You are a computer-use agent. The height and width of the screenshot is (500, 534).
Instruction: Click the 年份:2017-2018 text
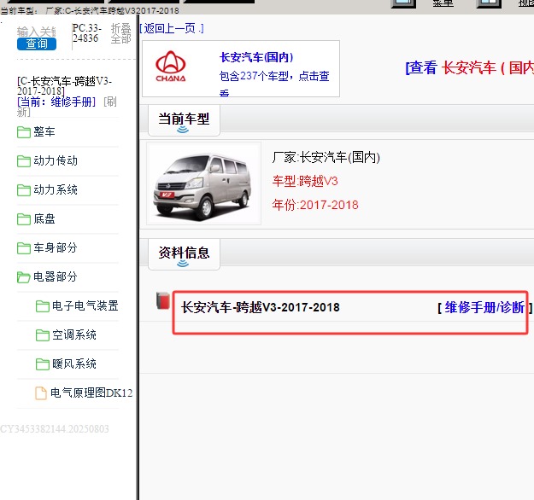pos(315,205)
